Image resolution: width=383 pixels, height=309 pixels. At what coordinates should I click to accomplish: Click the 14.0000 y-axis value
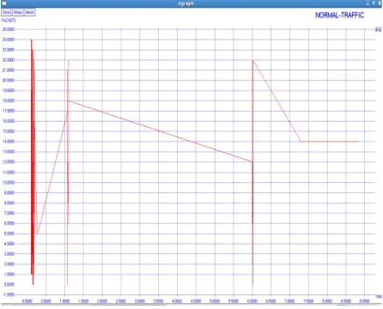click(9, 142)
